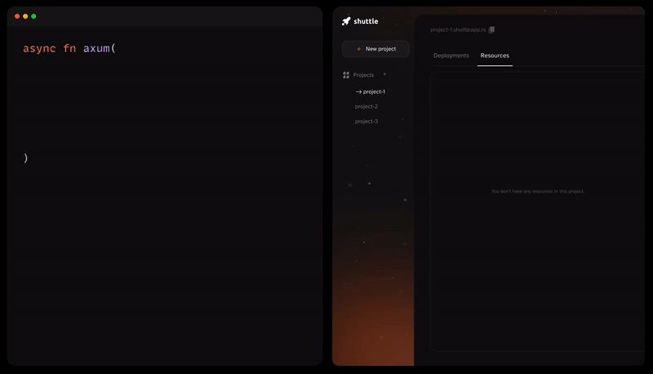The height and width of the screenshot is (374, 653).
Task: Click the shuttle brand name text
Action: click(x=366, y=21)
